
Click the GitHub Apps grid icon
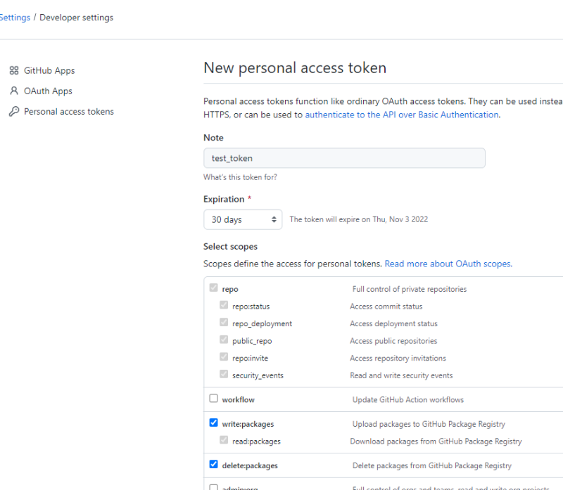click(13, 70)
